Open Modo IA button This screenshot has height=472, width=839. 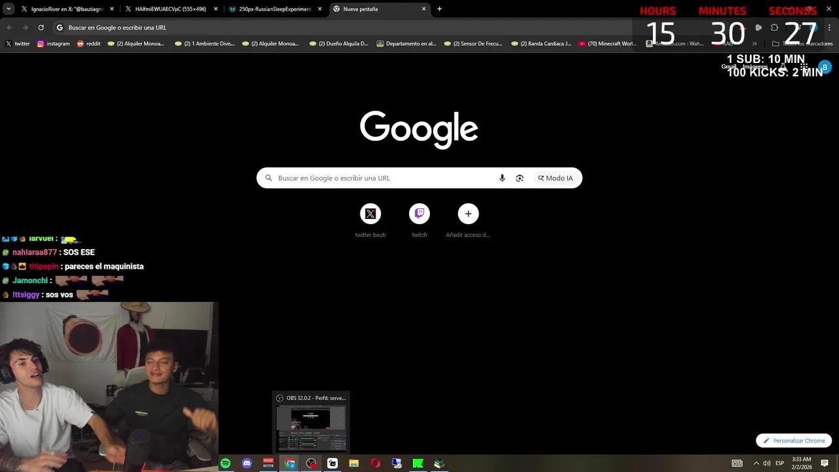pos(555,178)
